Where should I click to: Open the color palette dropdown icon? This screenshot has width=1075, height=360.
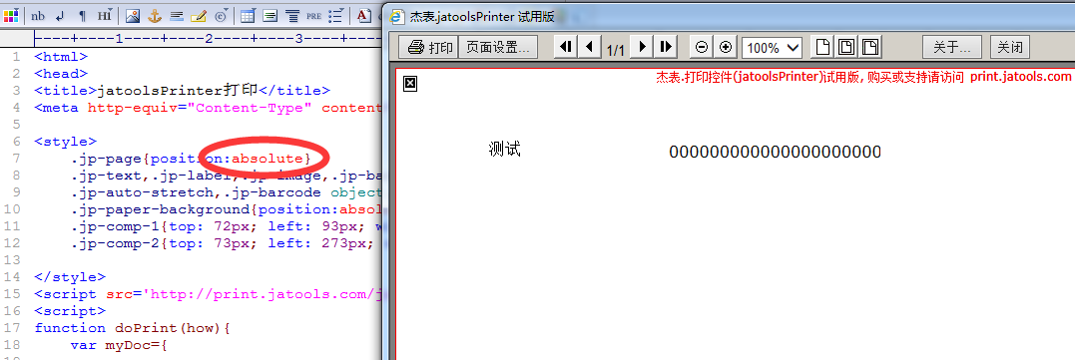(x=11, y=15)
